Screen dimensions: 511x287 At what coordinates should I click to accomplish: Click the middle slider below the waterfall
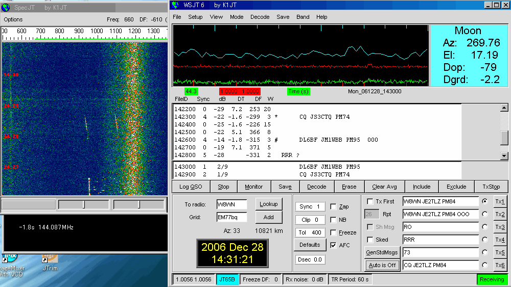84,204
